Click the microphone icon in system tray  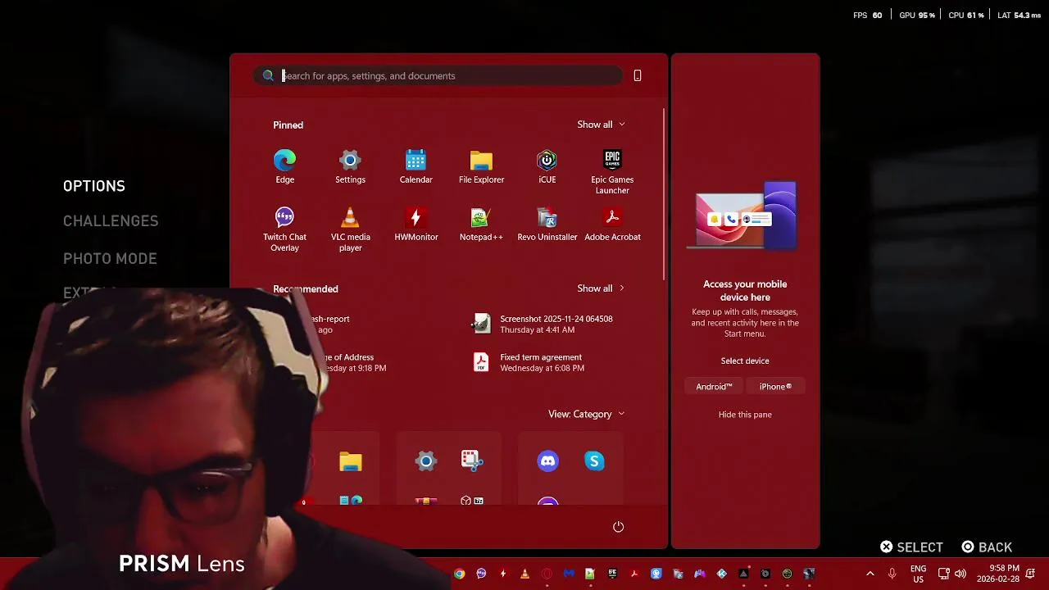click(x=892, y=574)
